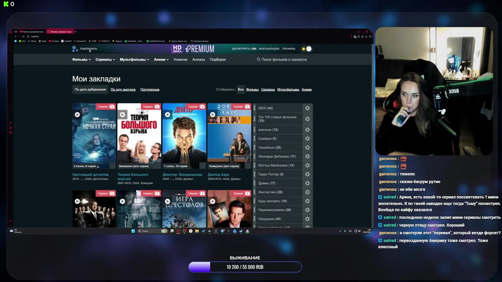Viewport: 502px width, 282px height.
Task: Click play icon on Теория большого взрыва poster
Action: pos(122,114)
